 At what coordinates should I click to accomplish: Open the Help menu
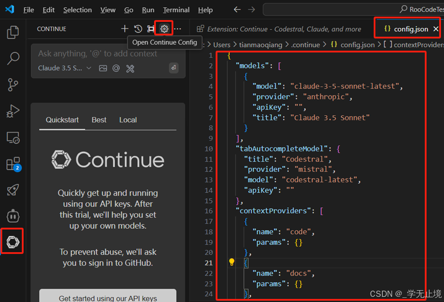tap(205, 10)
